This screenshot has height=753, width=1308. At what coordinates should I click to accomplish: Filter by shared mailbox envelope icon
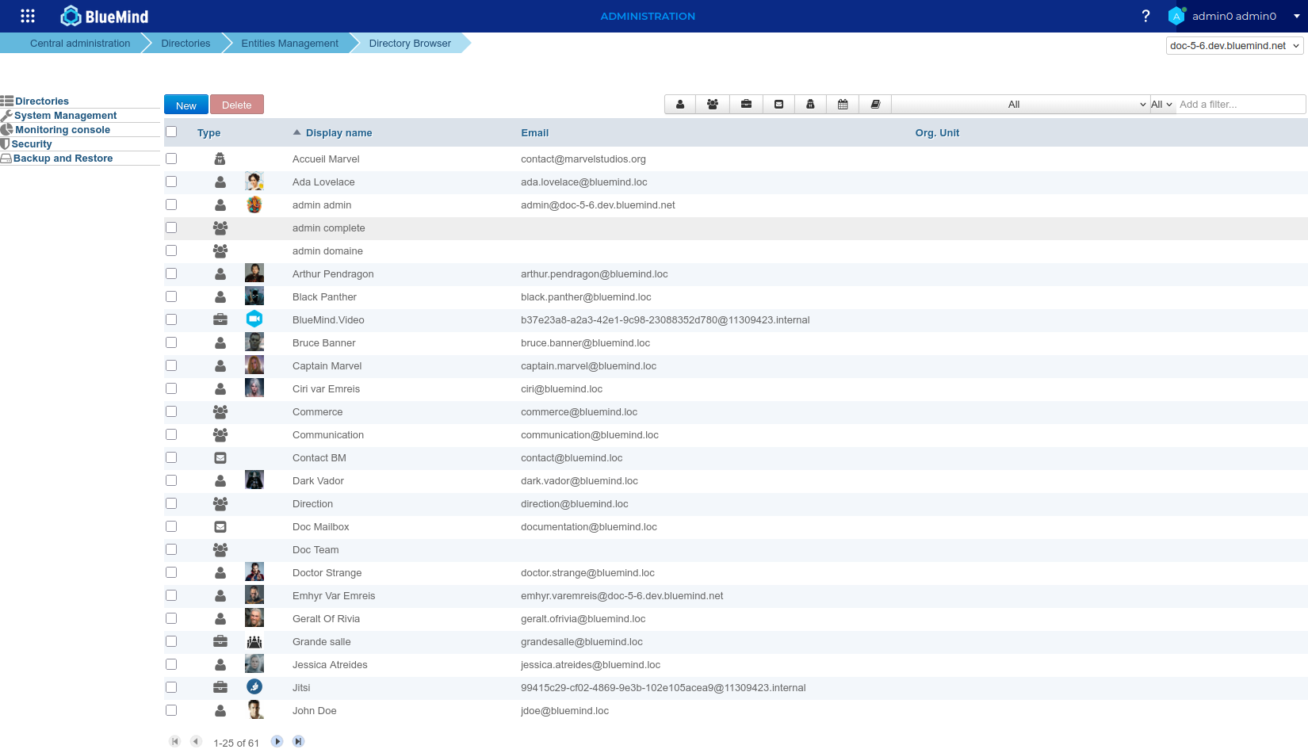pos(778,105)
